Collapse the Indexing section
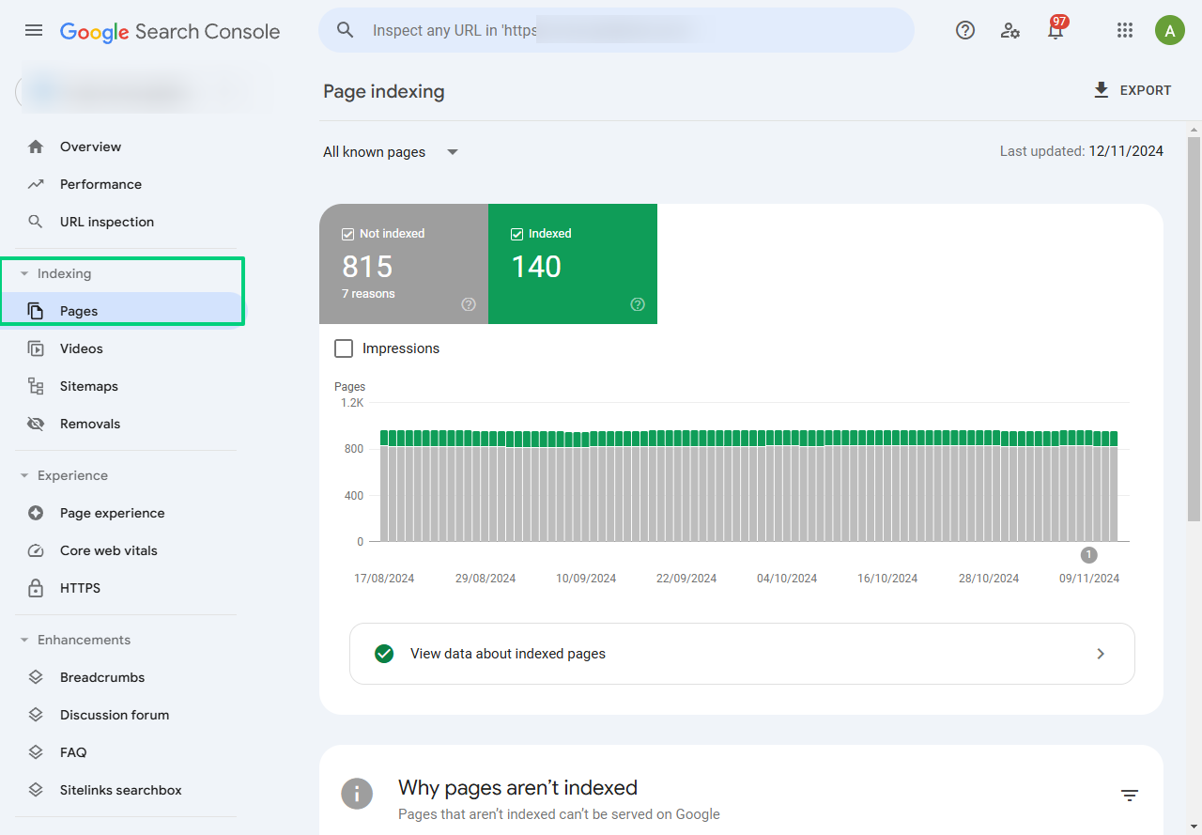The height and width of the screenshot is (835, 1202). 24,274
